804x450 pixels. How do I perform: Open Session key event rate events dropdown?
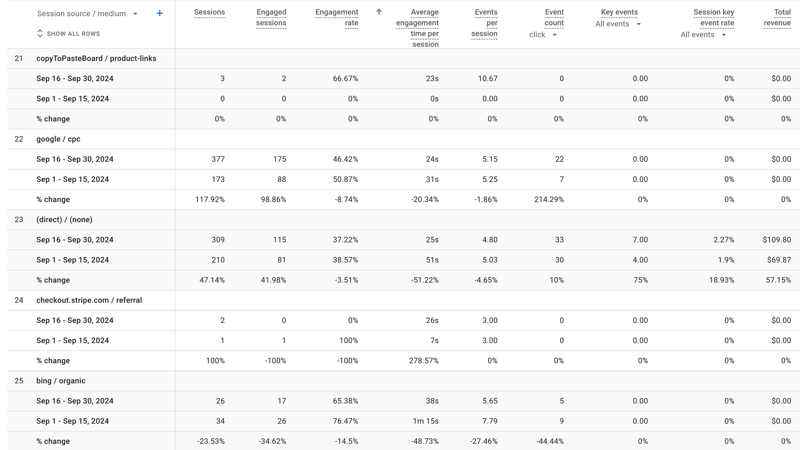[x=703, y=35]
